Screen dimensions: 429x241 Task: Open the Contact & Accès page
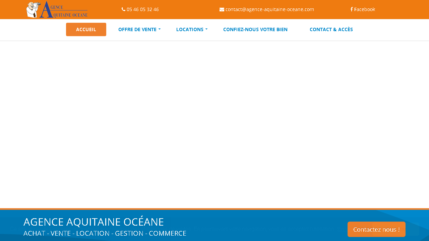[x=331, y=29]
